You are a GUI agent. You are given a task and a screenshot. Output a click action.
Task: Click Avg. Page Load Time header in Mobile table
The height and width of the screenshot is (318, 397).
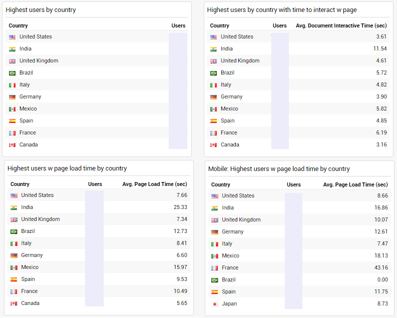355,184
